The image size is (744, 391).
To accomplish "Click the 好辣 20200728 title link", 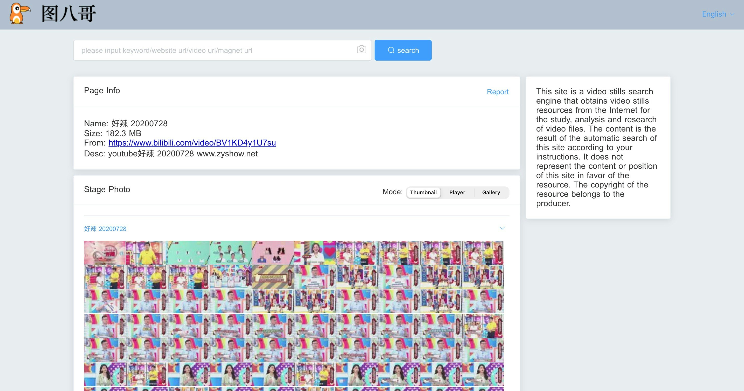I will pos(105,229).
